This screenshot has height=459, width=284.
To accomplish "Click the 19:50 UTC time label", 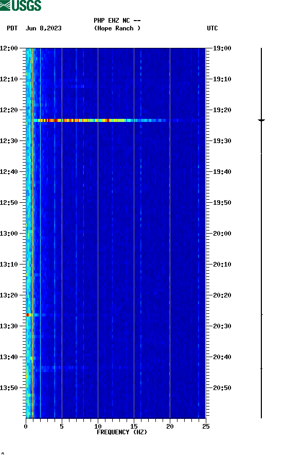I will click(x=222, y=203).
